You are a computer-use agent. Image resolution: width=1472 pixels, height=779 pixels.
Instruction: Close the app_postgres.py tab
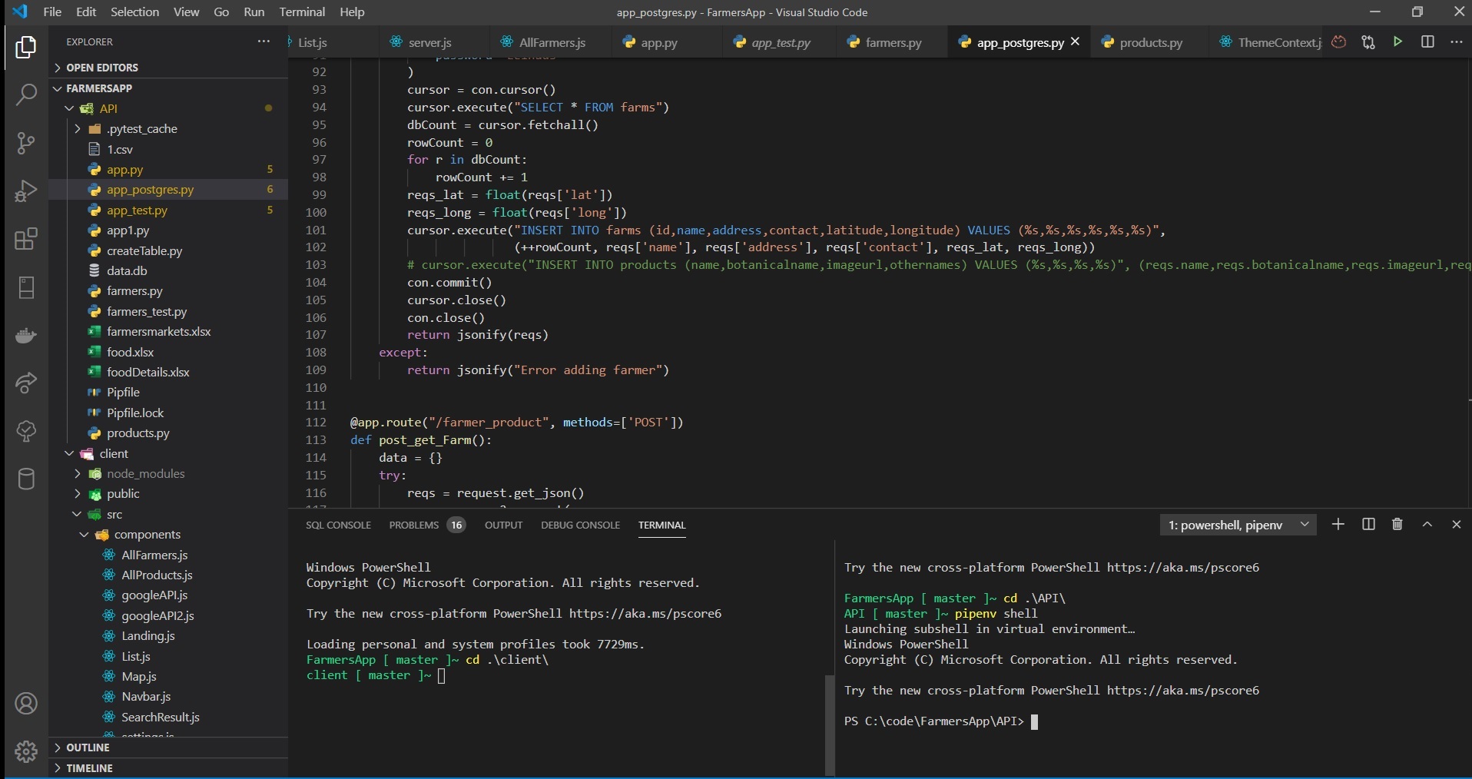pos(1075,42)
